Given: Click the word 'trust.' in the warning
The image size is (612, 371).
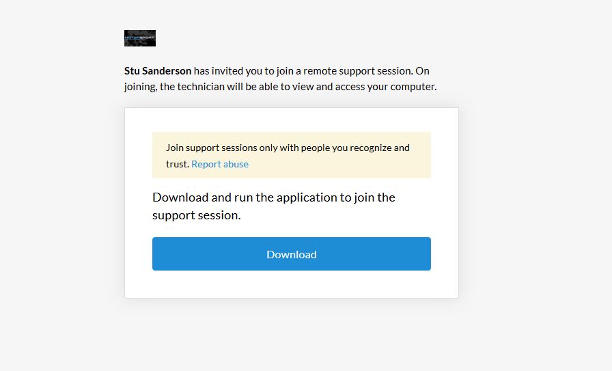Looking at the screenshot, I should pos(178,164).
